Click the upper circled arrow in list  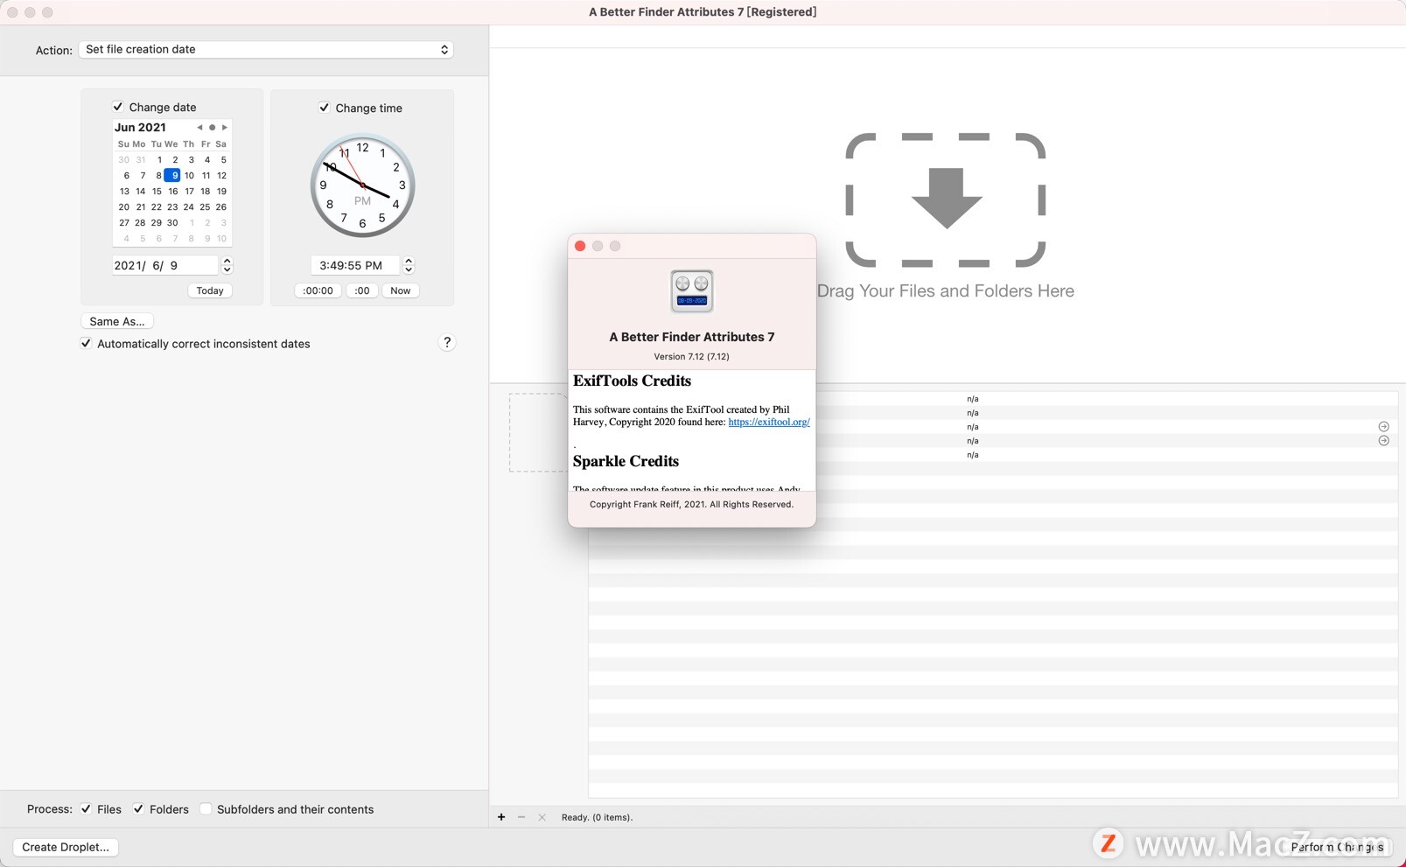tap(1384, 427)
